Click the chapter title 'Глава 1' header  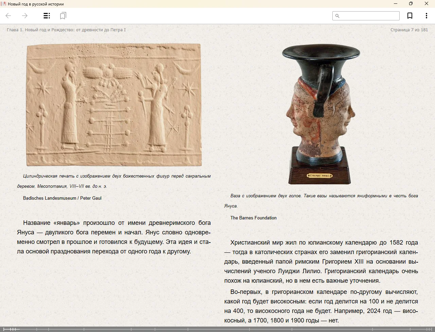click(66, 30)
